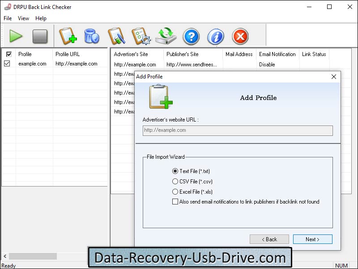Open the Add Profile clipboard icon
The width and height of the screenshot is (358, 269).
pyautogui.click(x=68, y=36)
